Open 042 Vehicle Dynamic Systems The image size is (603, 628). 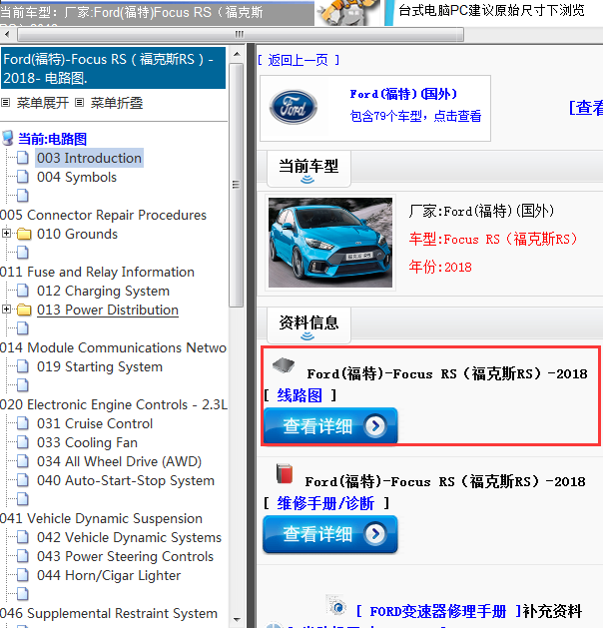(x=130, y=537)
